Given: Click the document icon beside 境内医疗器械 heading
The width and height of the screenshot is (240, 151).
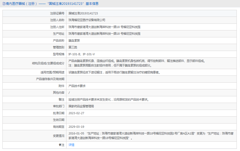Looking at the screenshot, I should tap(3, 4).
